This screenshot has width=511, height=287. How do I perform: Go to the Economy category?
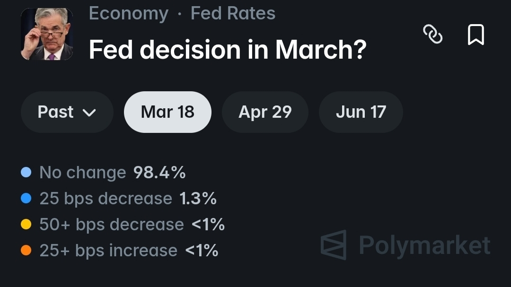click(x=128, y=13)
